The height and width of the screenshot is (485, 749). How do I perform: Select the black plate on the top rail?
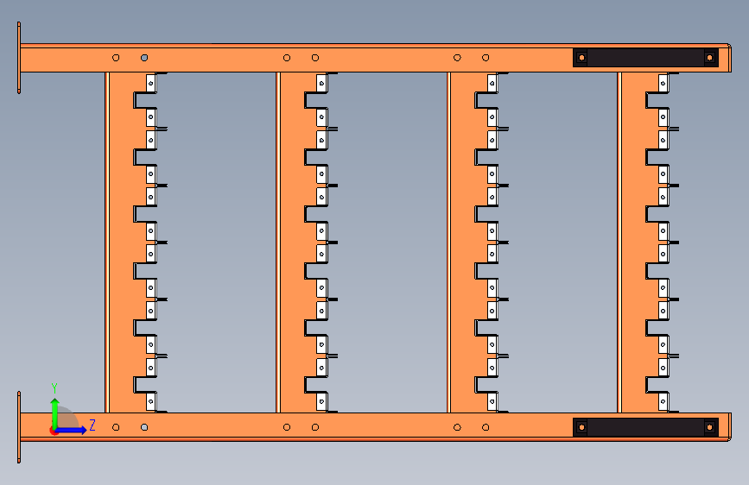(645, 58)
